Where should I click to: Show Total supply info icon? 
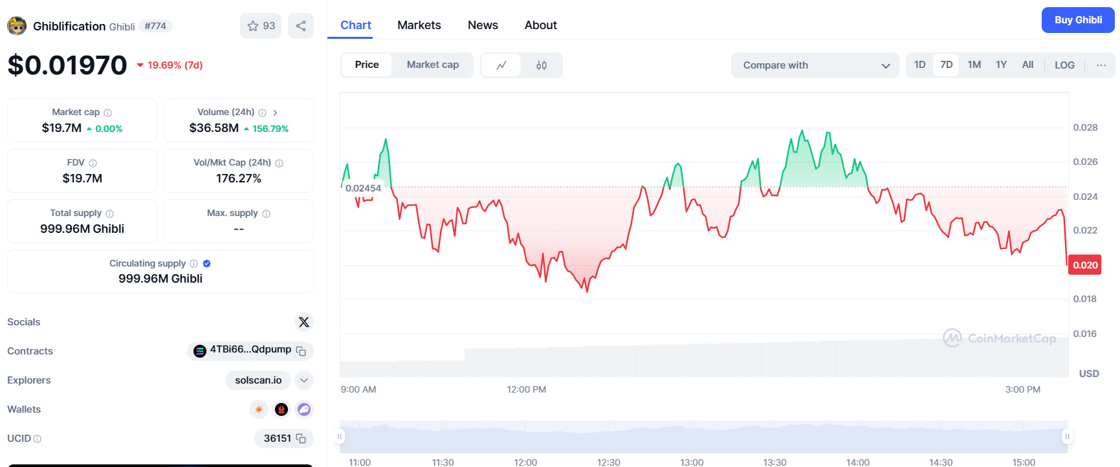pyautogui.click(x=110, y=213)
